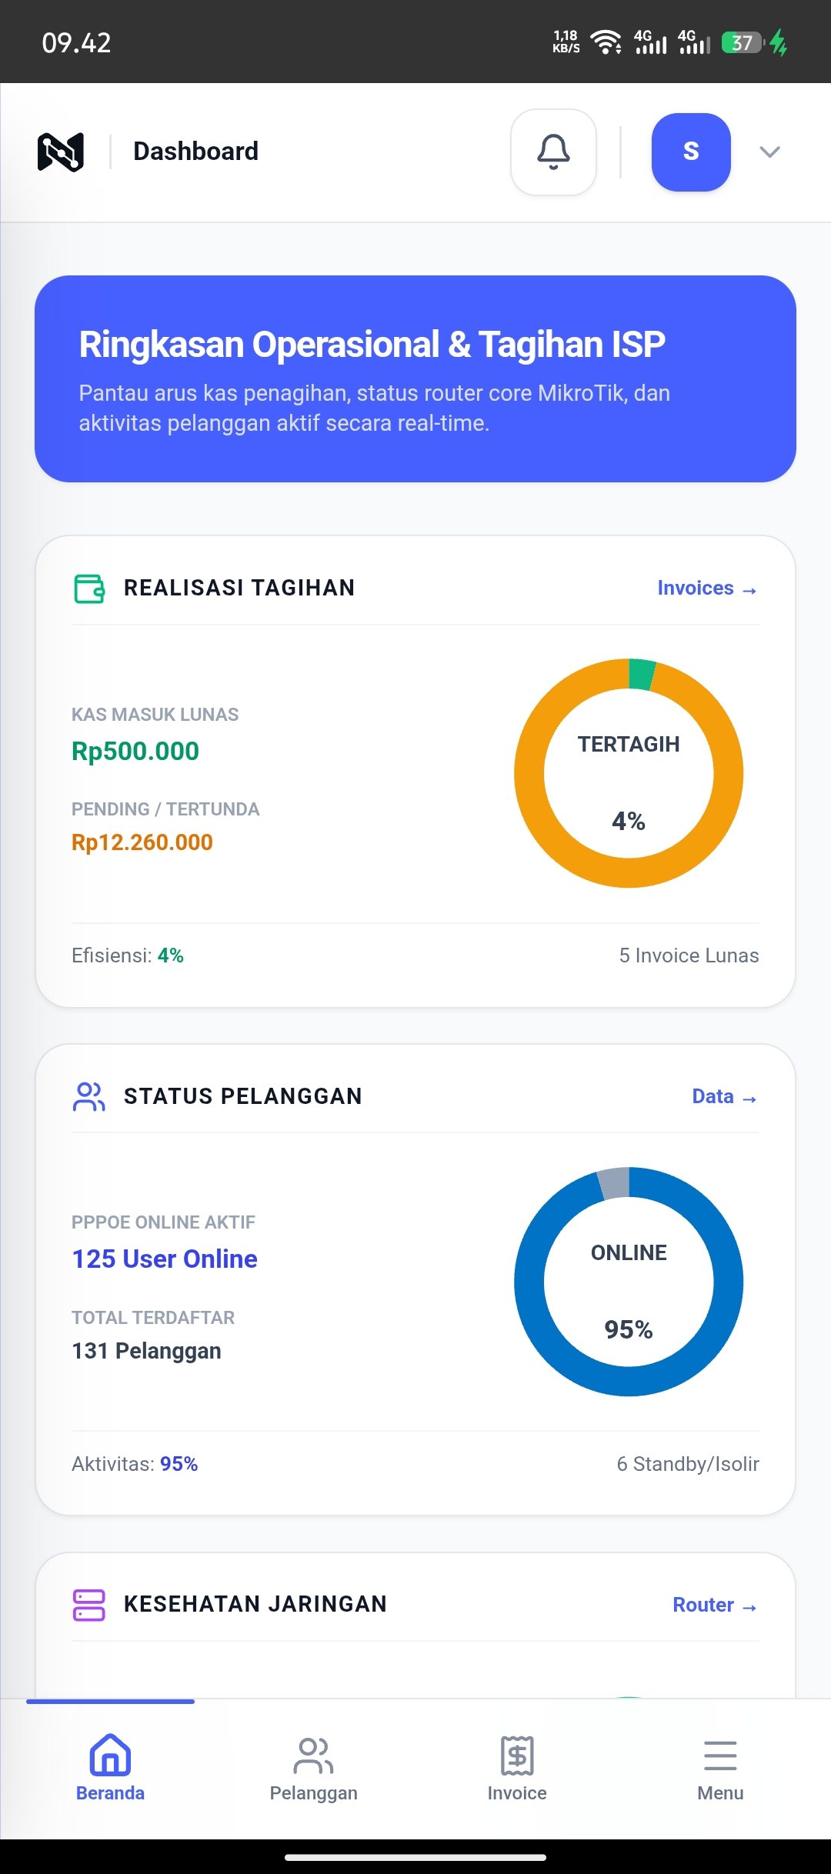Tap the REALISASI TAGIHAN heading
831x1874 pixels.
(239, 589)
